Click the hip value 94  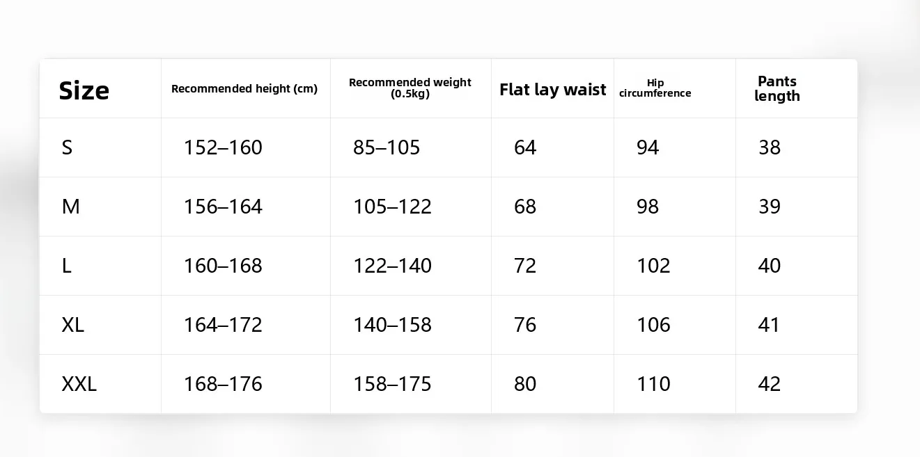pos(648,147)
